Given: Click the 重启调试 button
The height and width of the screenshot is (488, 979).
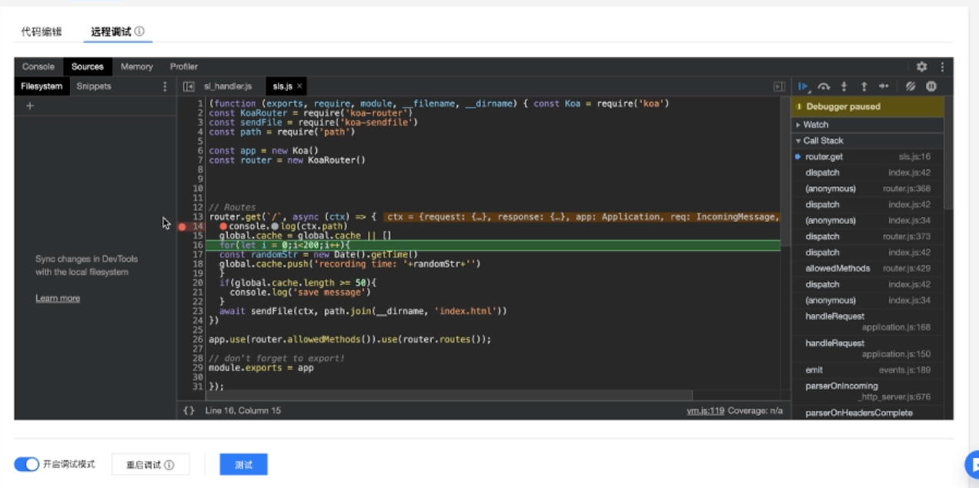Looking at the screenshot, I should tap(150, 465).
